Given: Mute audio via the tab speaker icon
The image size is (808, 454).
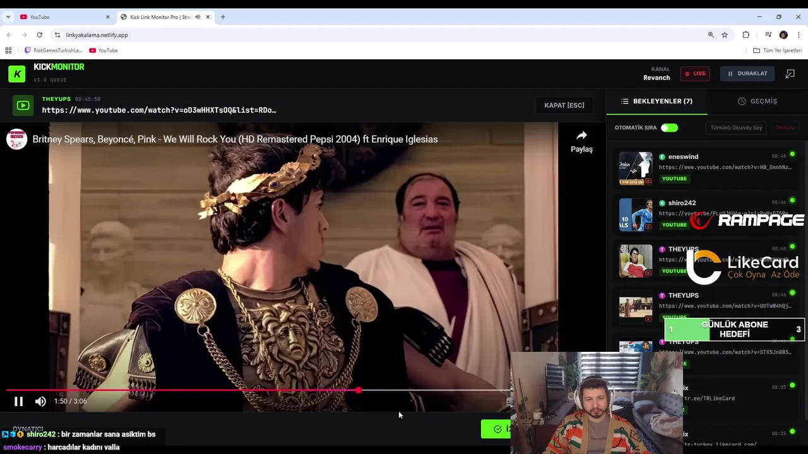Looking at the screenshot, I should point(198,17).
